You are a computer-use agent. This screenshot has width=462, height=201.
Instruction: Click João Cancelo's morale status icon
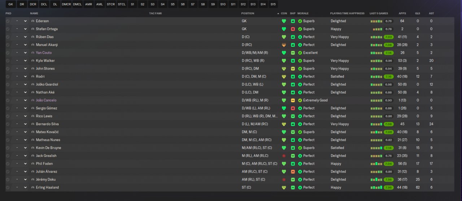pos(300,100)
